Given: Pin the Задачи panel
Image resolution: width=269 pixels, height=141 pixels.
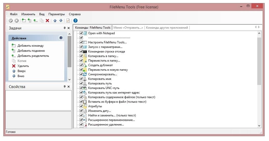Looking at the screenshot, I should 65,28.
